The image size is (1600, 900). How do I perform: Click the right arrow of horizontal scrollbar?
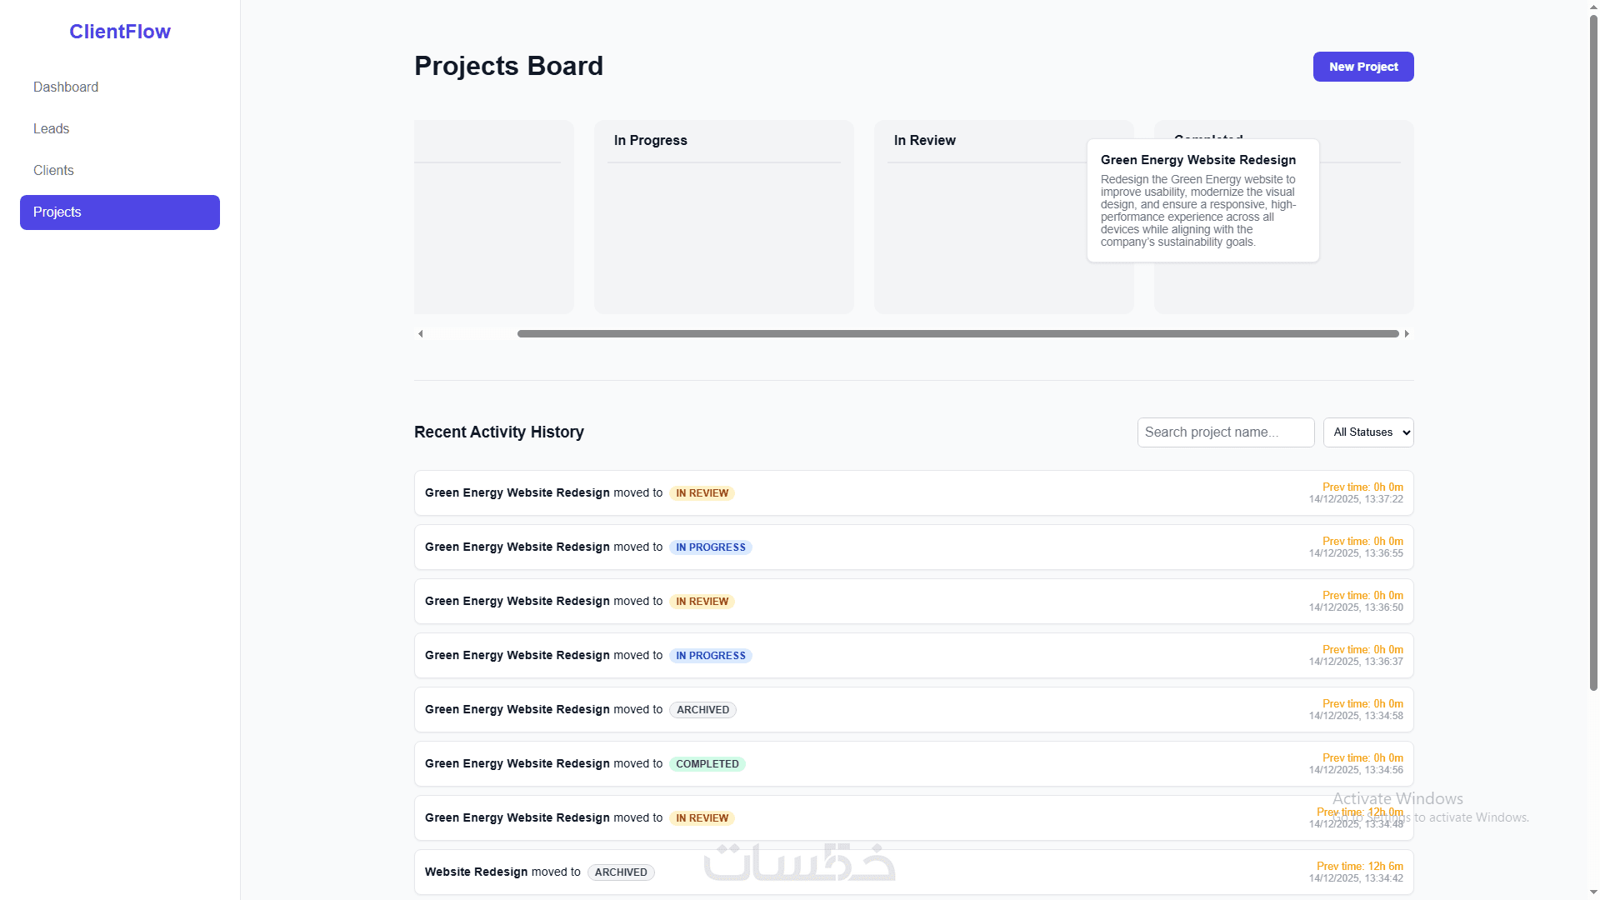[x=1407, y=334]
